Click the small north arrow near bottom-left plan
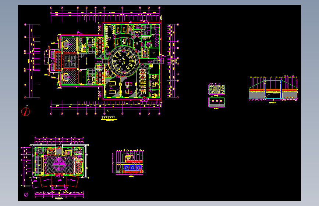 point(26,195)
